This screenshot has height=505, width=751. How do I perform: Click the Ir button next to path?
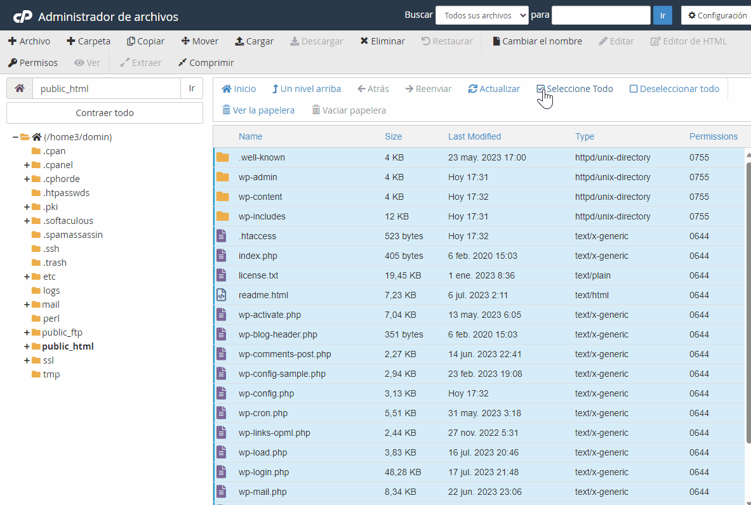point(192,89)
